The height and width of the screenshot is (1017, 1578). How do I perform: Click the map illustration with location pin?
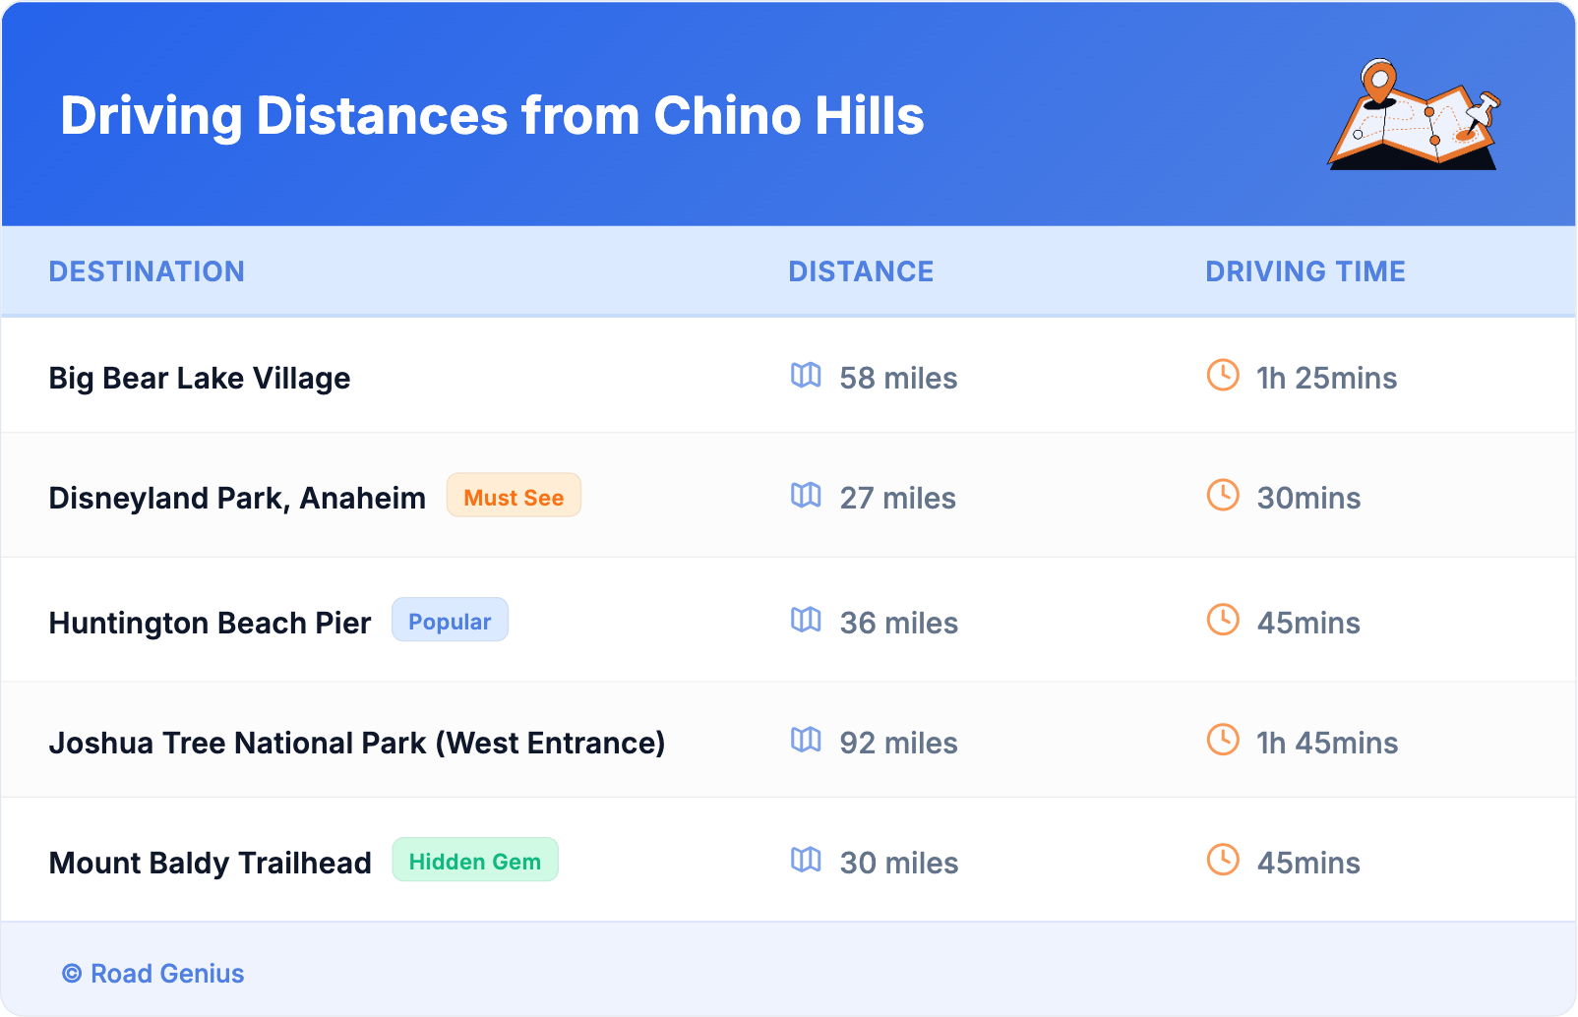(1414, 115)
